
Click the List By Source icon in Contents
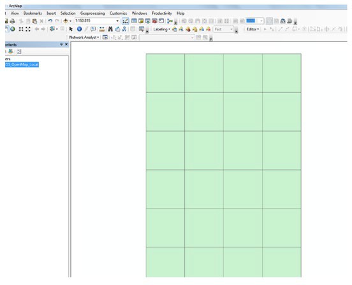click(11, 52)
